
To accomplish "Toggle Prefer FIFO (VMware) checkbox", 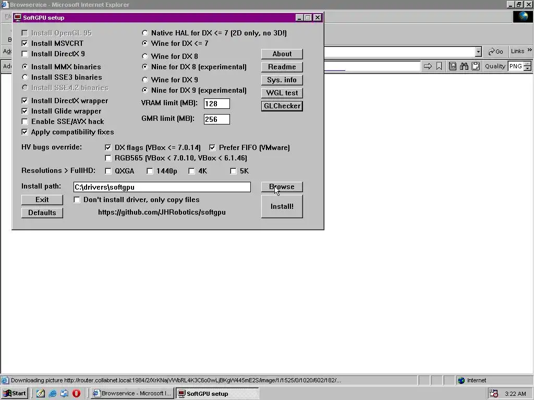I will [x=212, y=147].
